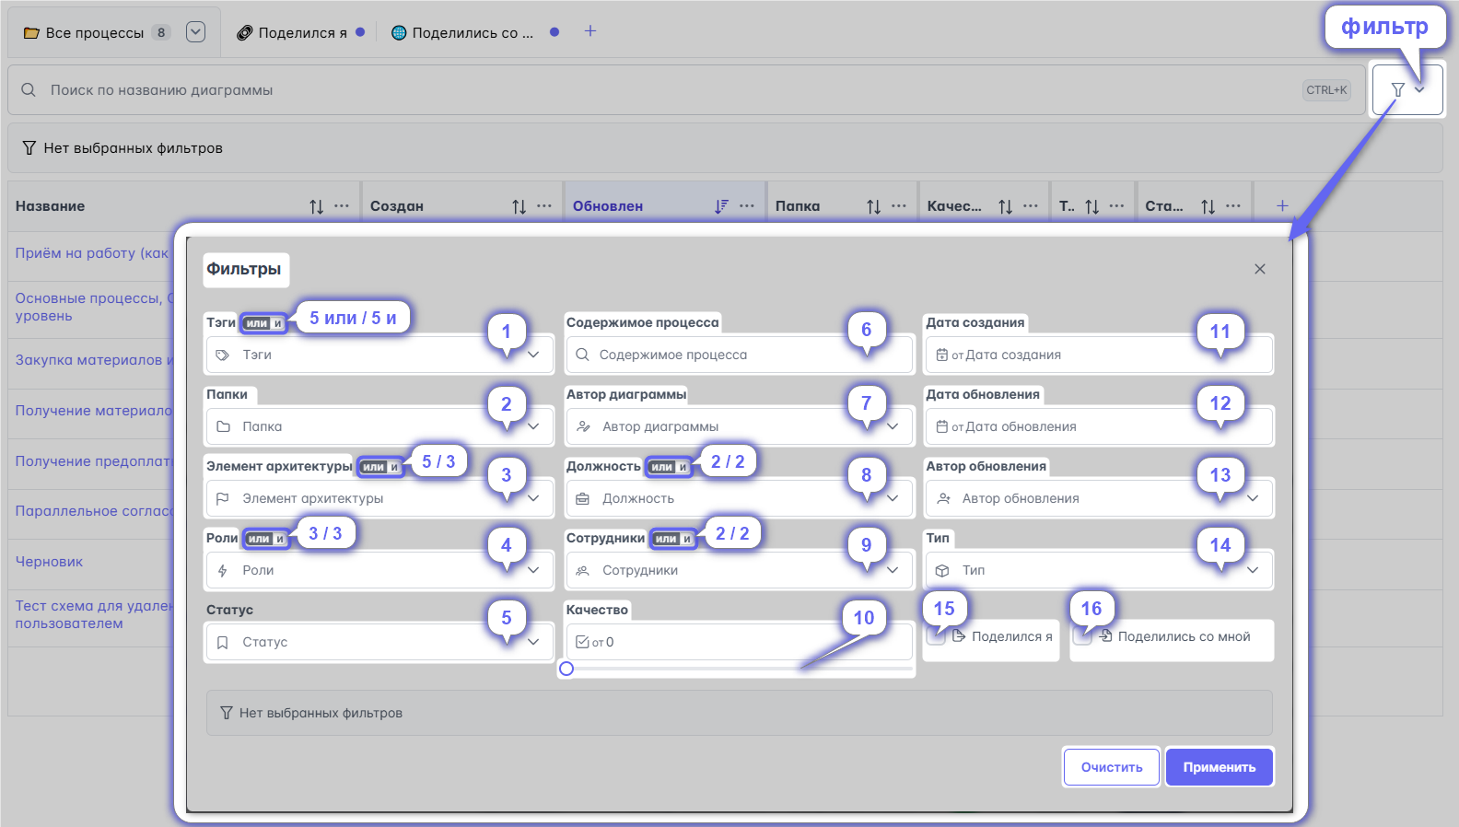Add a new tab with the plus icon
The height and width of the screenshot is (827, 1459).
click(x=590, y=31)
